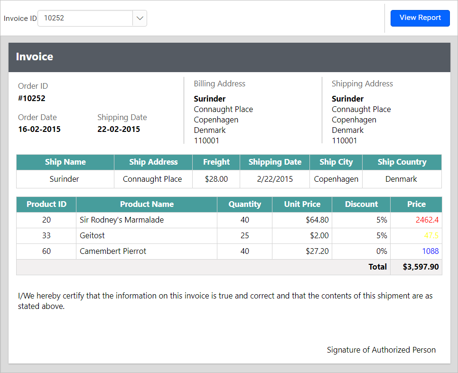The height and width of the screenshot is (373, 458).
Task: Click the Freight column header
Action: coord(216,162)
